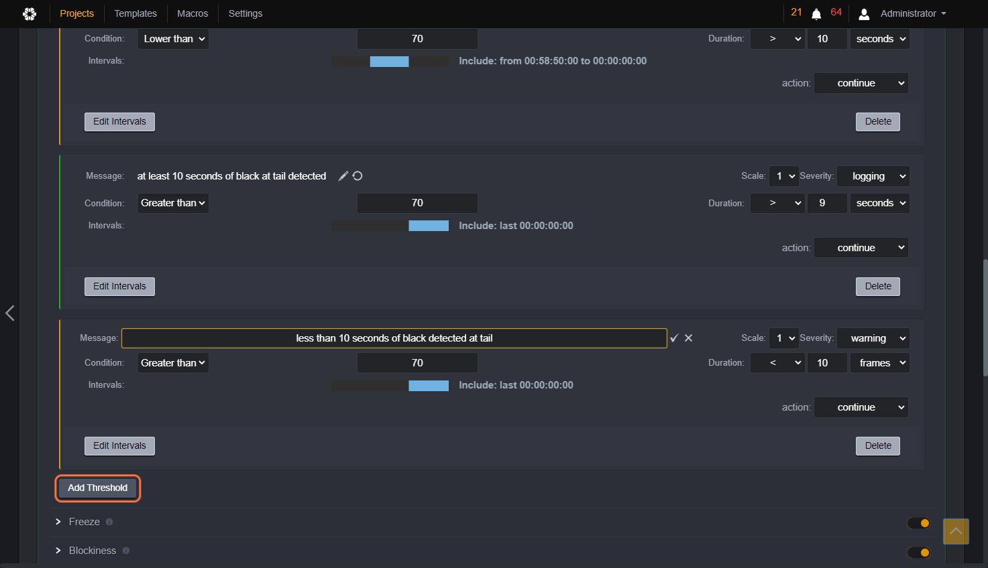This screenshot has width=988, height=568.
Task: Open the notifications bell
Action: [x=816, y=14]
